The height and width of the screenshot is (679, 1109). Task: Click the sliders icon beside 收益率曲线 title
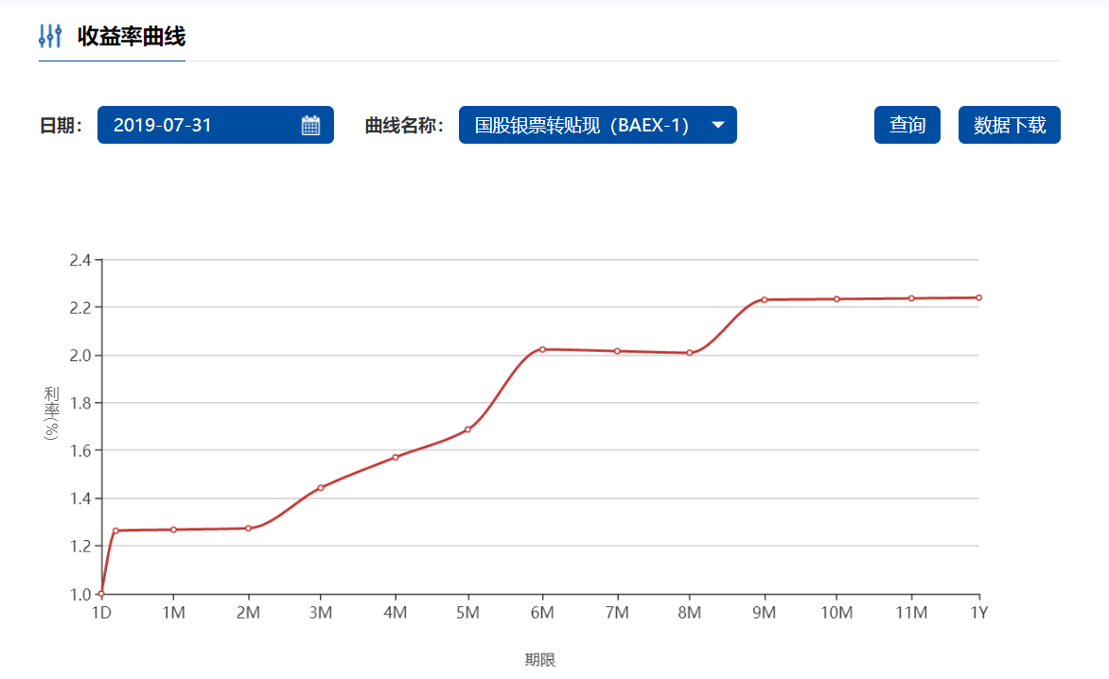50,36
